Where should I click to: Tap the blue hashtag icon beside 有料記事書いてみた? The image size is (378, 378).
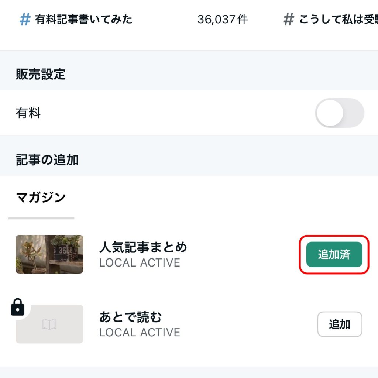point(25,20)
